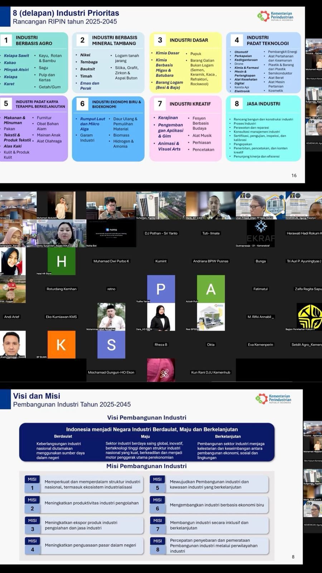Open the Notta Bot participant tile

click(111, 233)
